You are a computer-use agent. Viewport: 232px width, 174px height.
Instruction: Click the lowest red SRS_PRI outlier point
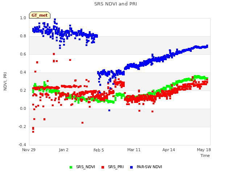(33, 132)
